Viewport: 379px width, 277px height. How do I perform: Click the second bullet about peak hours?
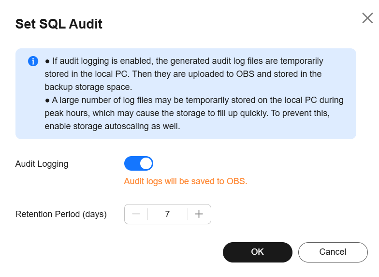pyautogui.click(x=194, y=113)
